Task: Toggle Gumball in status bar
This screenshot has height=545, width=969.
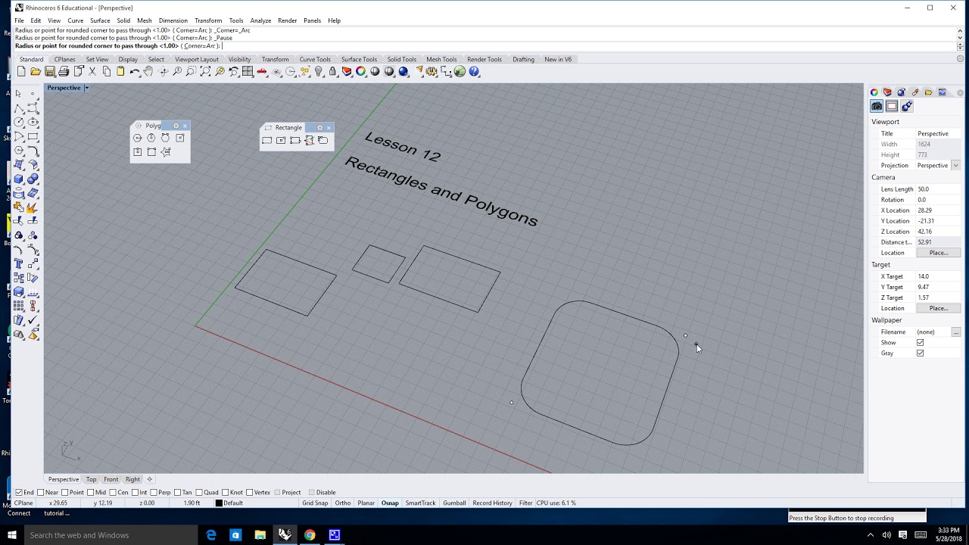Action: [454, 503]
